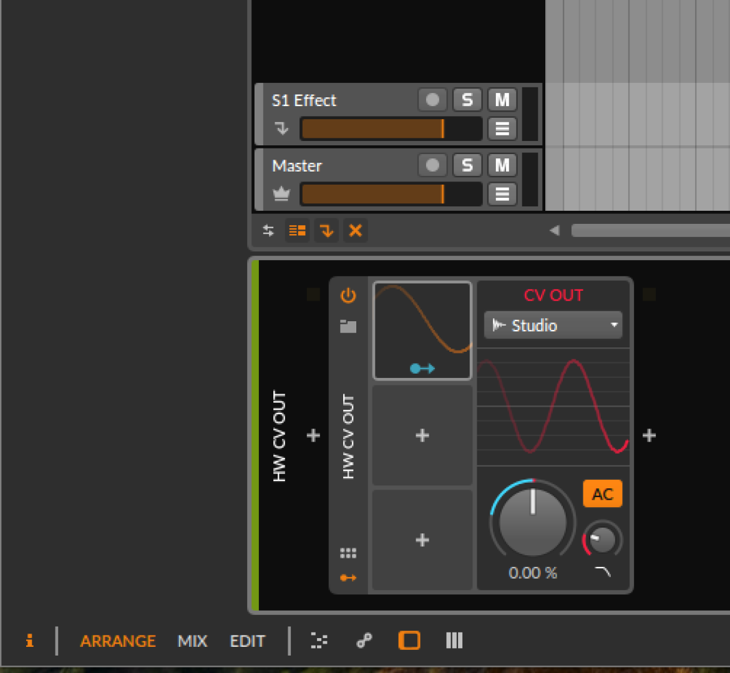Solo the Master track
730x673 pixels.
tap(467, 165)
